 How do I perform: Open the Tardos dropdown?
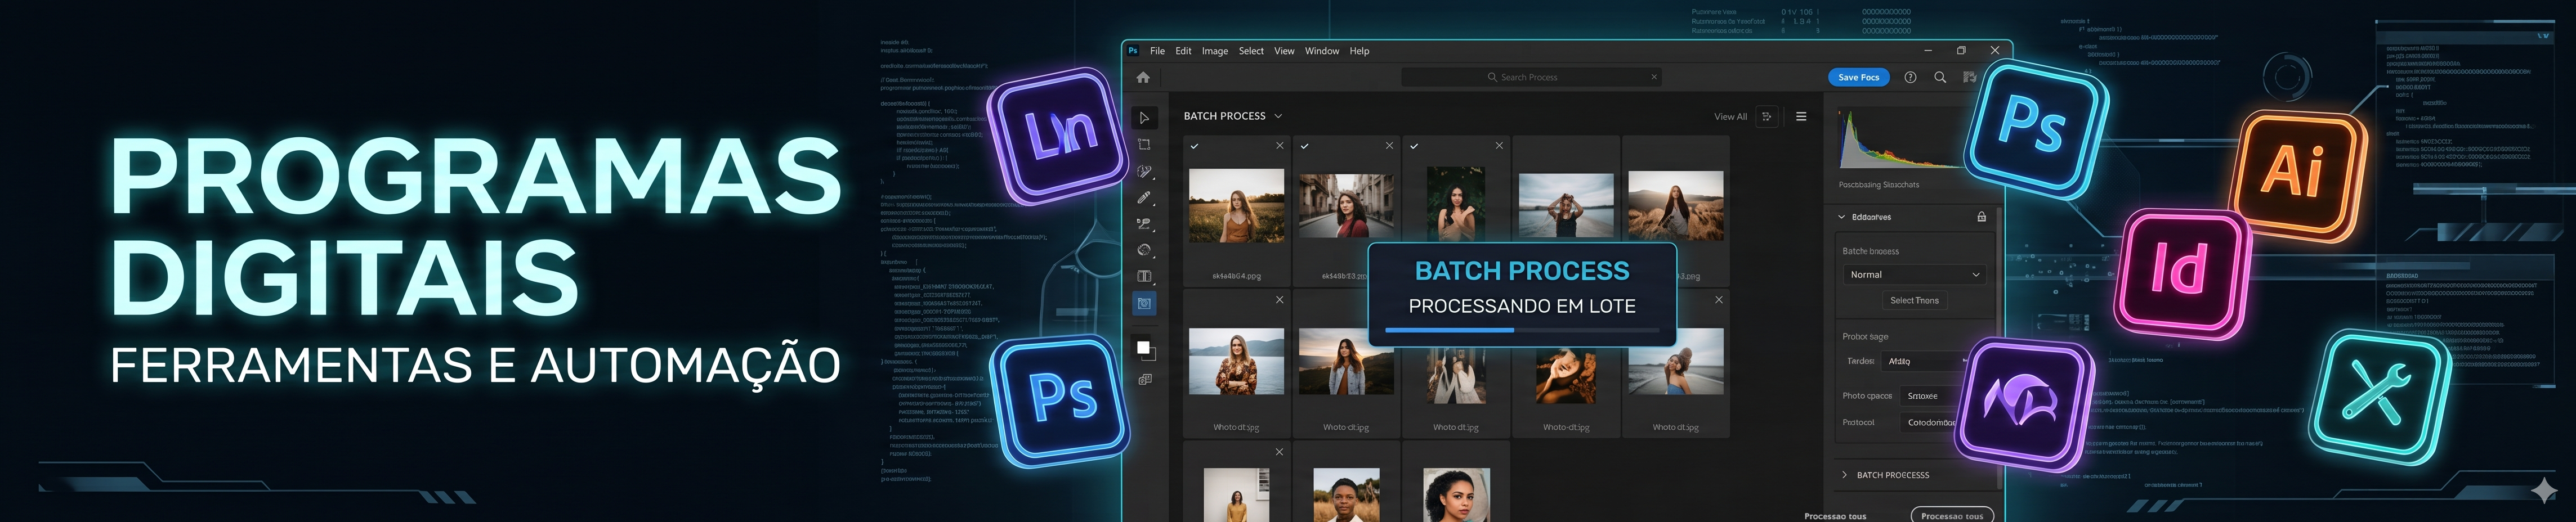pyautogui.click(x=1926, y=361)
